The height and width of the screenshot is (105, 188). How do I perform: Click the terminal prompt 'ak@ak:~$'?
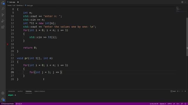coord(12,95)
